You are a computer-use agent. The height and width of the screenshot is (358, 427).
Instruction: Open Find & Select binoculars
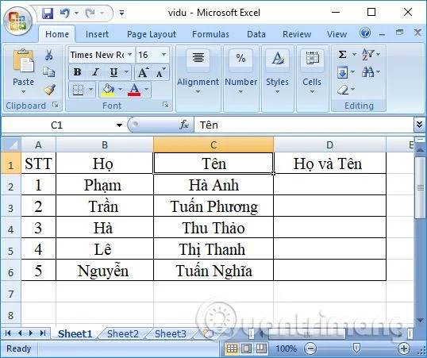click(x=367, y=72)
